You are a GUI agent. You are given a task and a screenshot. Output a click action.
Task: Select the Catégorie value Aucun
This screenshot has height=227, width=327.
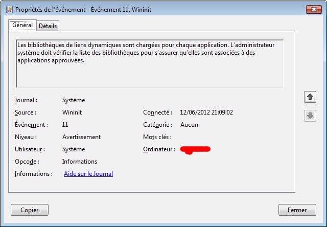[x=189, y=125]
